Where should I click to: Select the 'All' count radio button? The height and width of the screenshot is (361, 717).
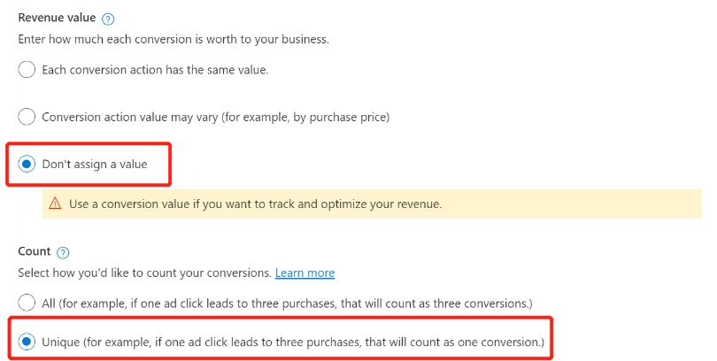pyautogui.click(x=27, y=303)
